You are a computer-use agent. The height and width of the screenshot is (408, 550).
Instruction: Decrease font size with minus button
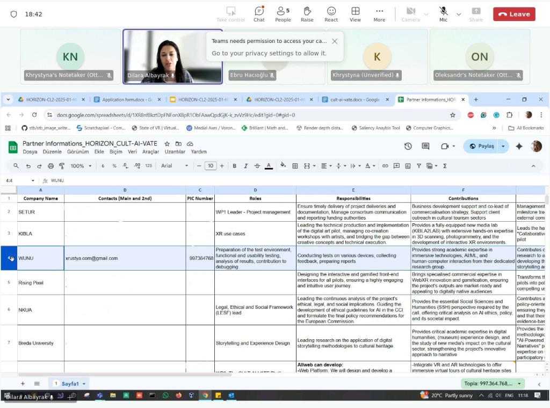pos(199,166)
